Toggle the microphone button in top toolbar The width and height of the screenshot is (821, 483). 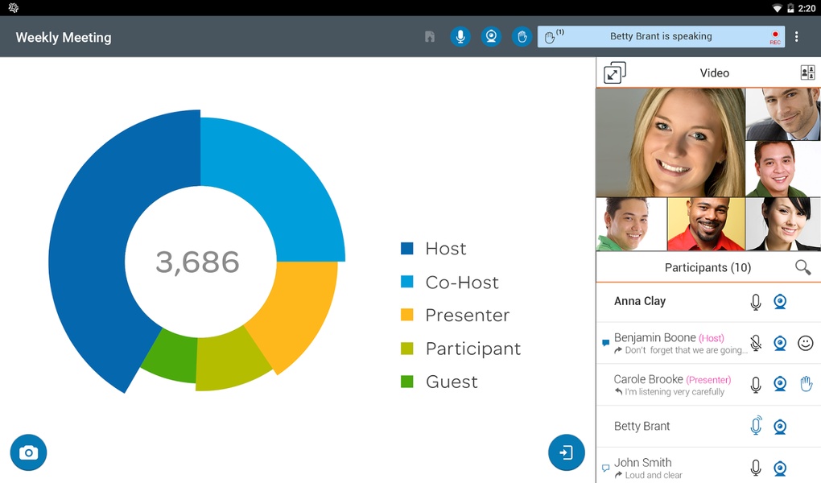(460, 37)
